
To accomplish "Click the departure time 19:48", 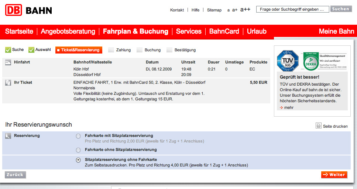I will (x=186, y=69).
